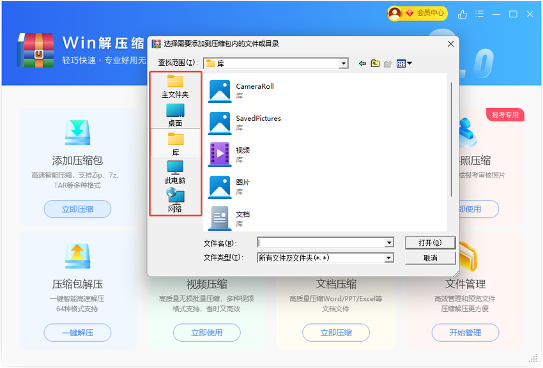Expand the 文件名 dropdown arrow
543x368 pixels.
click(x=389, y=243)
